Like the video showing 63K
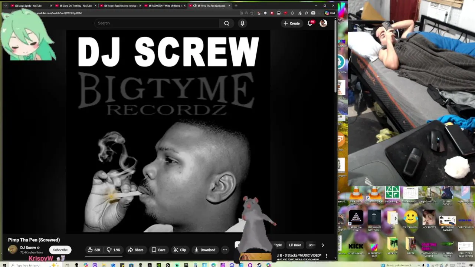475x267 pixels. pos(94,250)
